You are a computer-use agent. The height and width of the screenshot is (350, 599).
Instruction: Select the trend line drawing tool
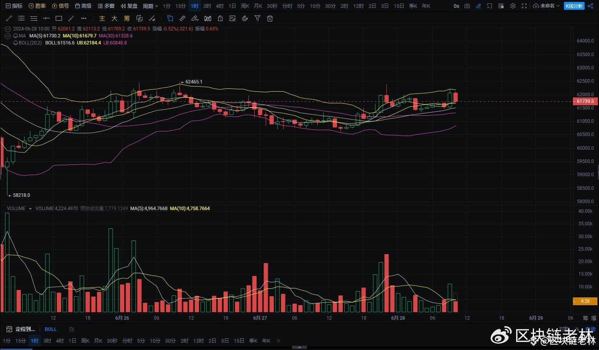tap(9, 18)
